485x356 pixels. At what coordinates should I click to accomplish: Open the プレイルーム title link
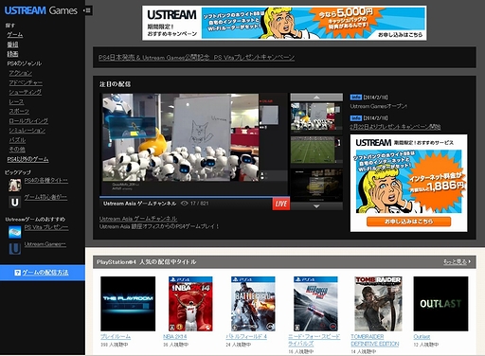116,337
